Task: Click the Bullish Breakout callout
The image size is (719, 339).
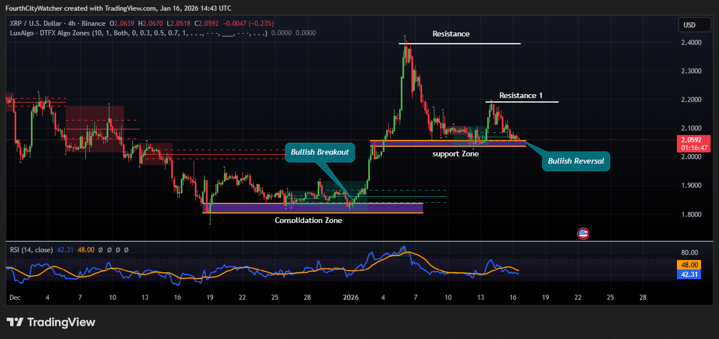Action: [x=320, y=152]
